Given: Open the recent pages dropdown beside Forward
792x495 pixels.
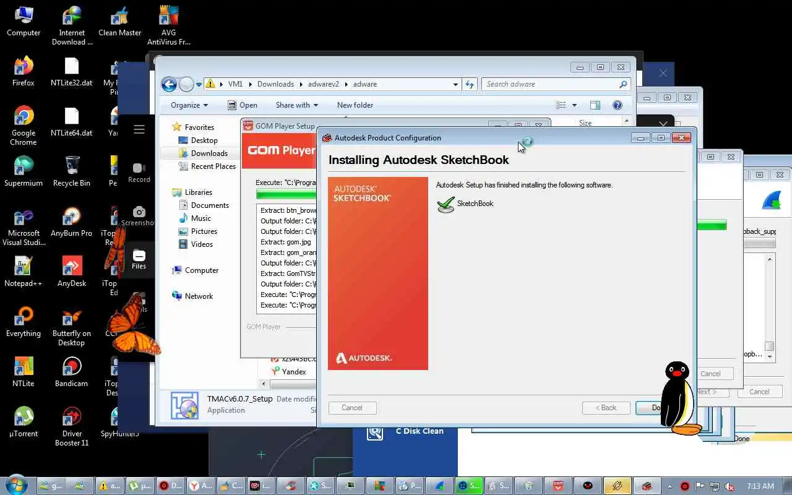Looking at the screenshot, I should click(x=199, y=85).
